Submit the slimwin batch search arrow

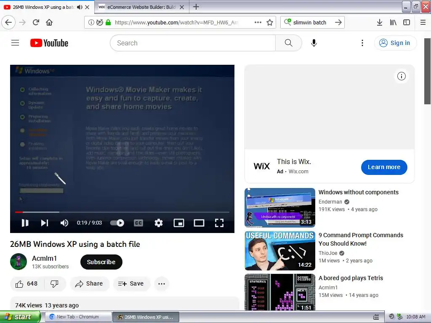pyautogui.click(x=338, y=22)
